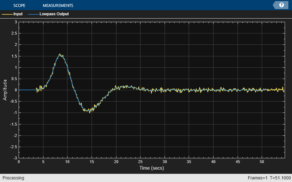
Task: Click the -3 tick on amplitude axis
Action: (x=15, y=158)
